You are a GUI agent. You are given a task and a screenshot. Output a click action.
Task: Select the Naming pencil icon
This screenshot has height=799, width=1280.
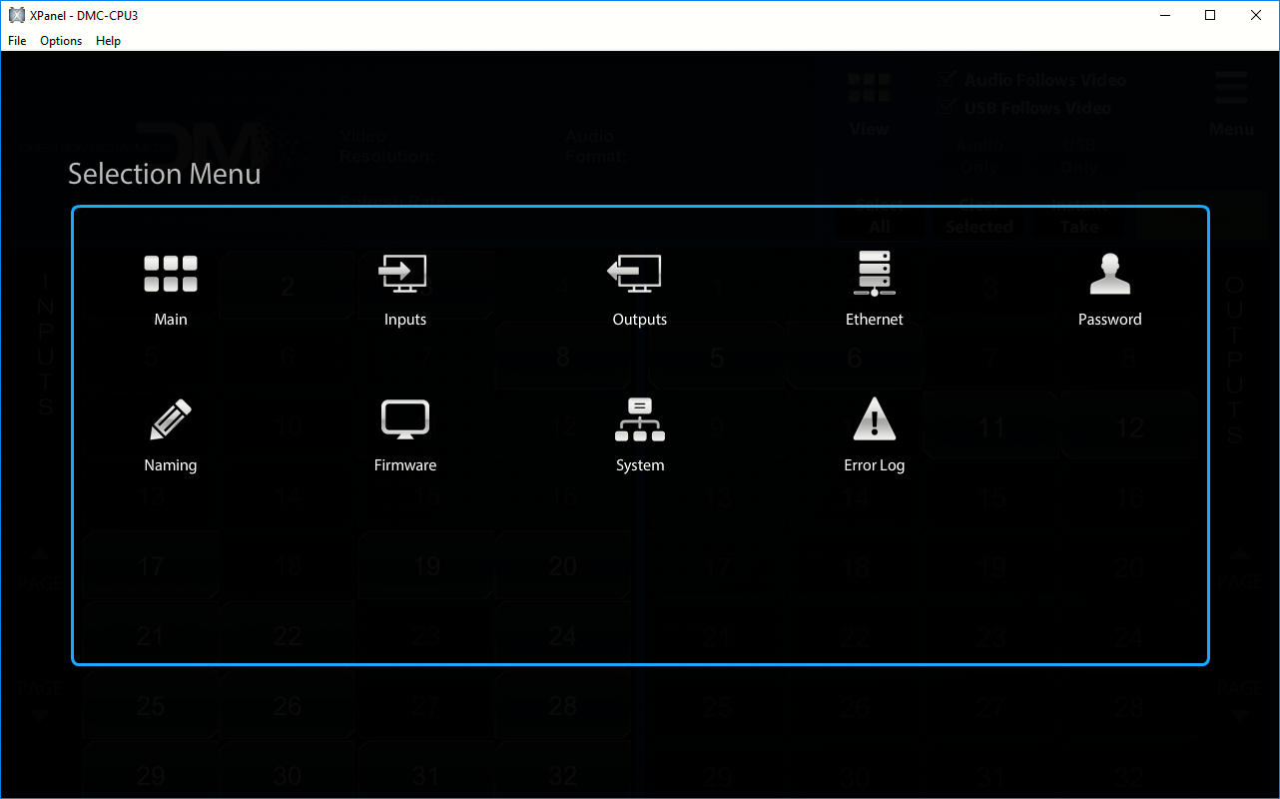[x=171, y=420]
